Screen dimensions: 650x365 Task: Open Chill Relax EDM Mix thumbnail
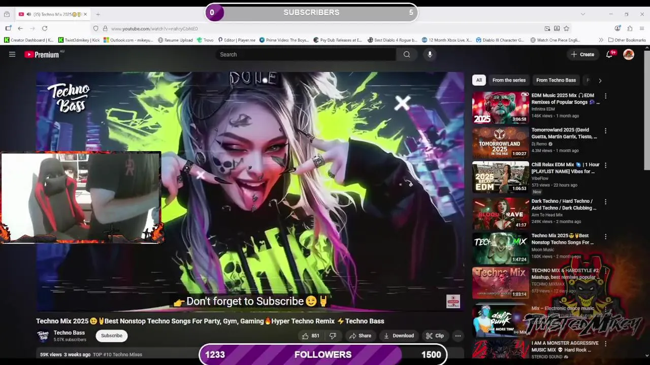pyautogui.click(x=500, y=177)
